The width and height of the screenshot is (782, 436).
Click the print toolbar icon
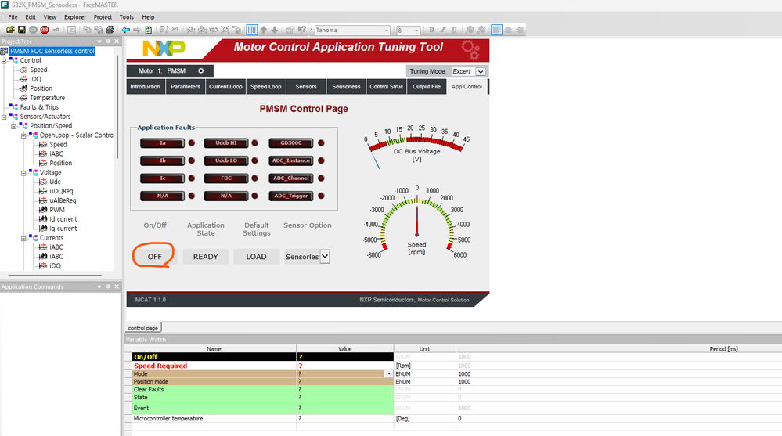coord(110,30)
